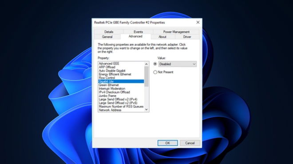The image size is (293, 164).
Task: Pick Interrupt Moderation property
Action: coord(121,88)
